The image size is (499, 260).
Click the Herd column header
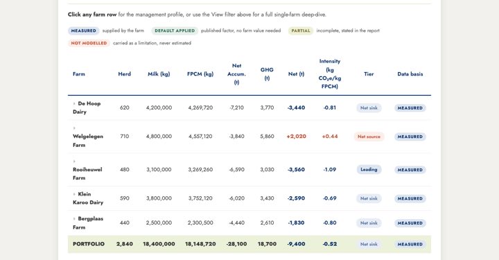coord(125,73)
